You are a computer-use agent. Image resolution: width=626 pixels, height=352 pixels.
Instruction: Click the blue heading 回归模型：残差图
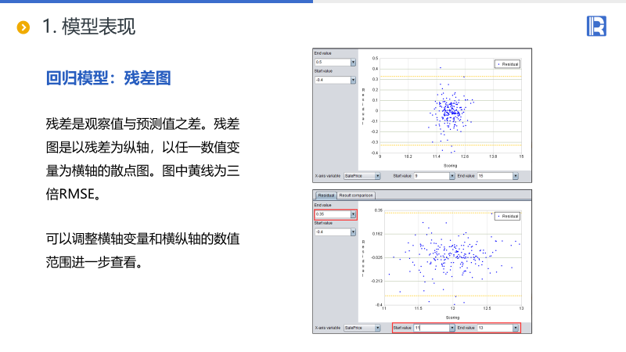[108, 78]
